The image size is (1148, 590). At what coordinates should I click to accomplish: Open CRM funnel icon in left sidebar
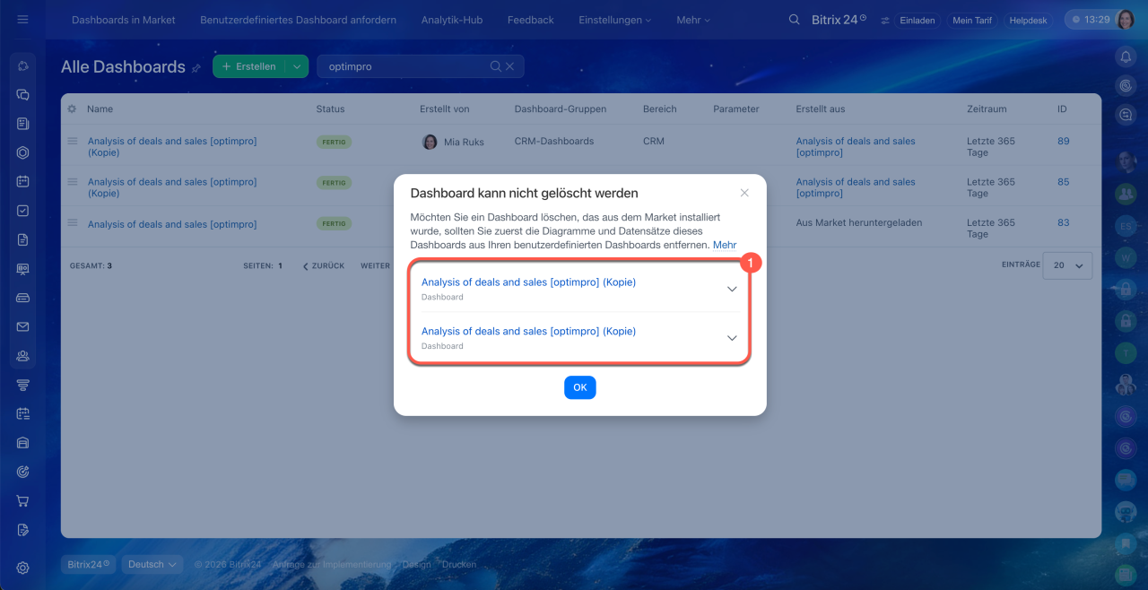(x=23, y=385)
